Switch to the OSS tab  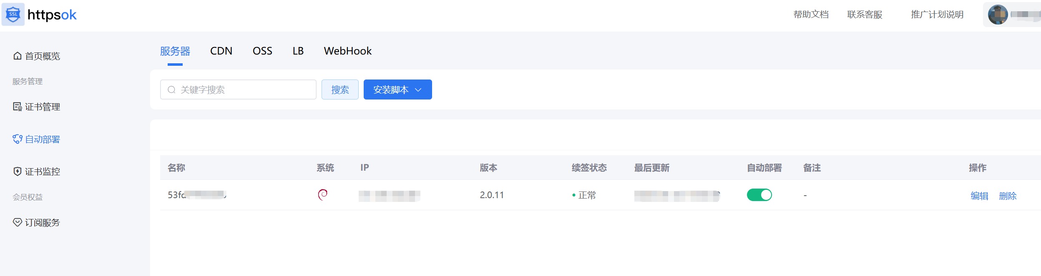tap(262, 51)
